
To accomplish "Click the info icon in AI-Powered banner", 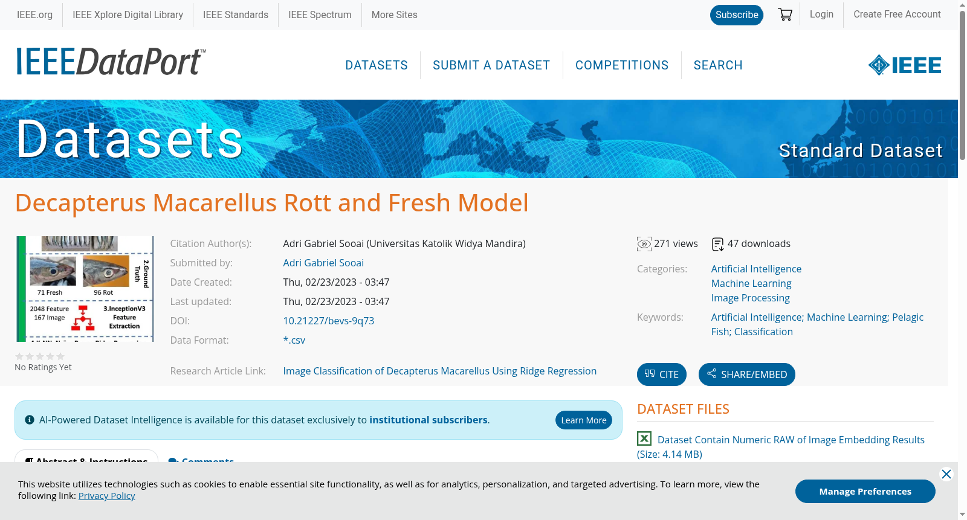I will click(x=30, y=420).
